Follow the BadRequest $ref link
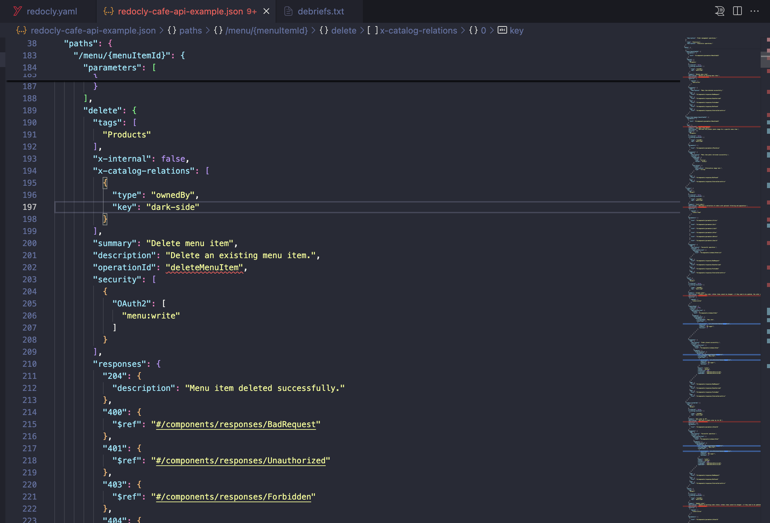 (236, 424)
